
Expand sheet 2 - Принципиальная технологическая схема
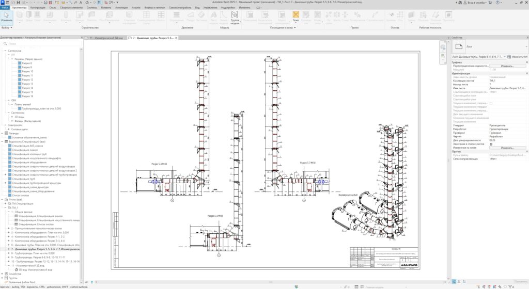coord(9,229)
